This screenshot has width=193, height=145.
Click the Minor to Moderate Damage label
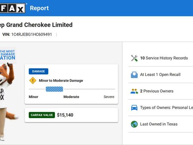[x=61, y=80]
